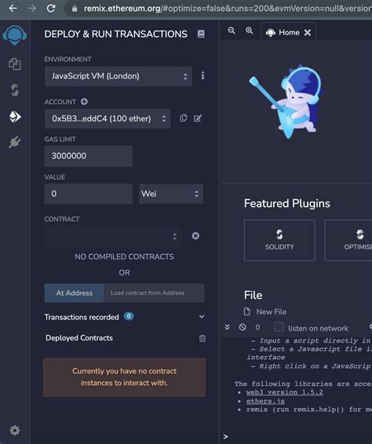Clear the terminal console icon

pos(243,327)
